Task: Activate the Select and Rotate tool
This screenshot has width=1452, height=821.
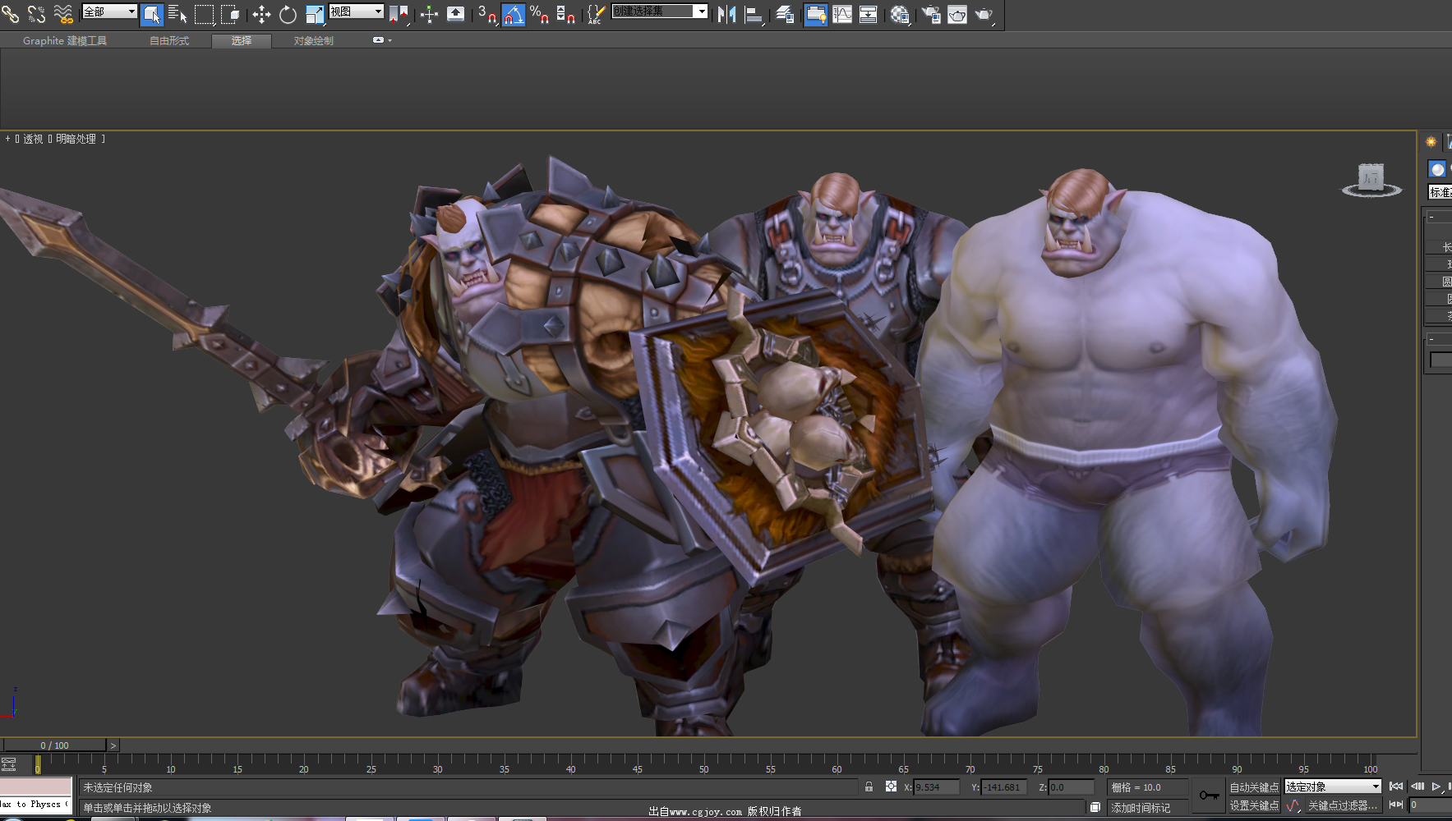Action: tap(288, 13)
